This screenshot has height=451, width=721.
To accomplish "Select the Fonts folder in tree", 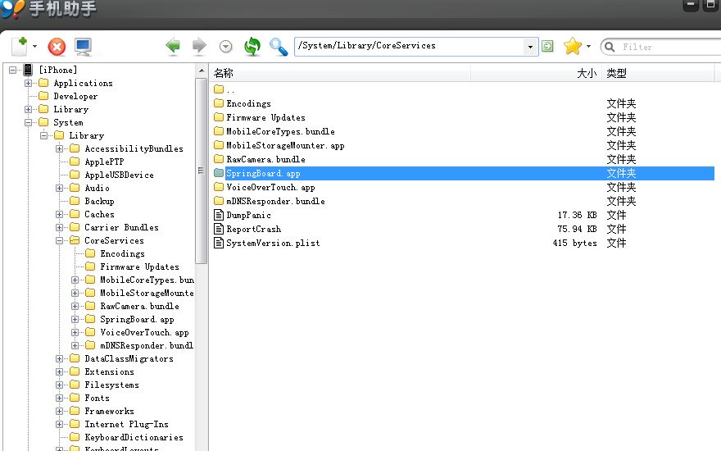I will coord(97,398).
